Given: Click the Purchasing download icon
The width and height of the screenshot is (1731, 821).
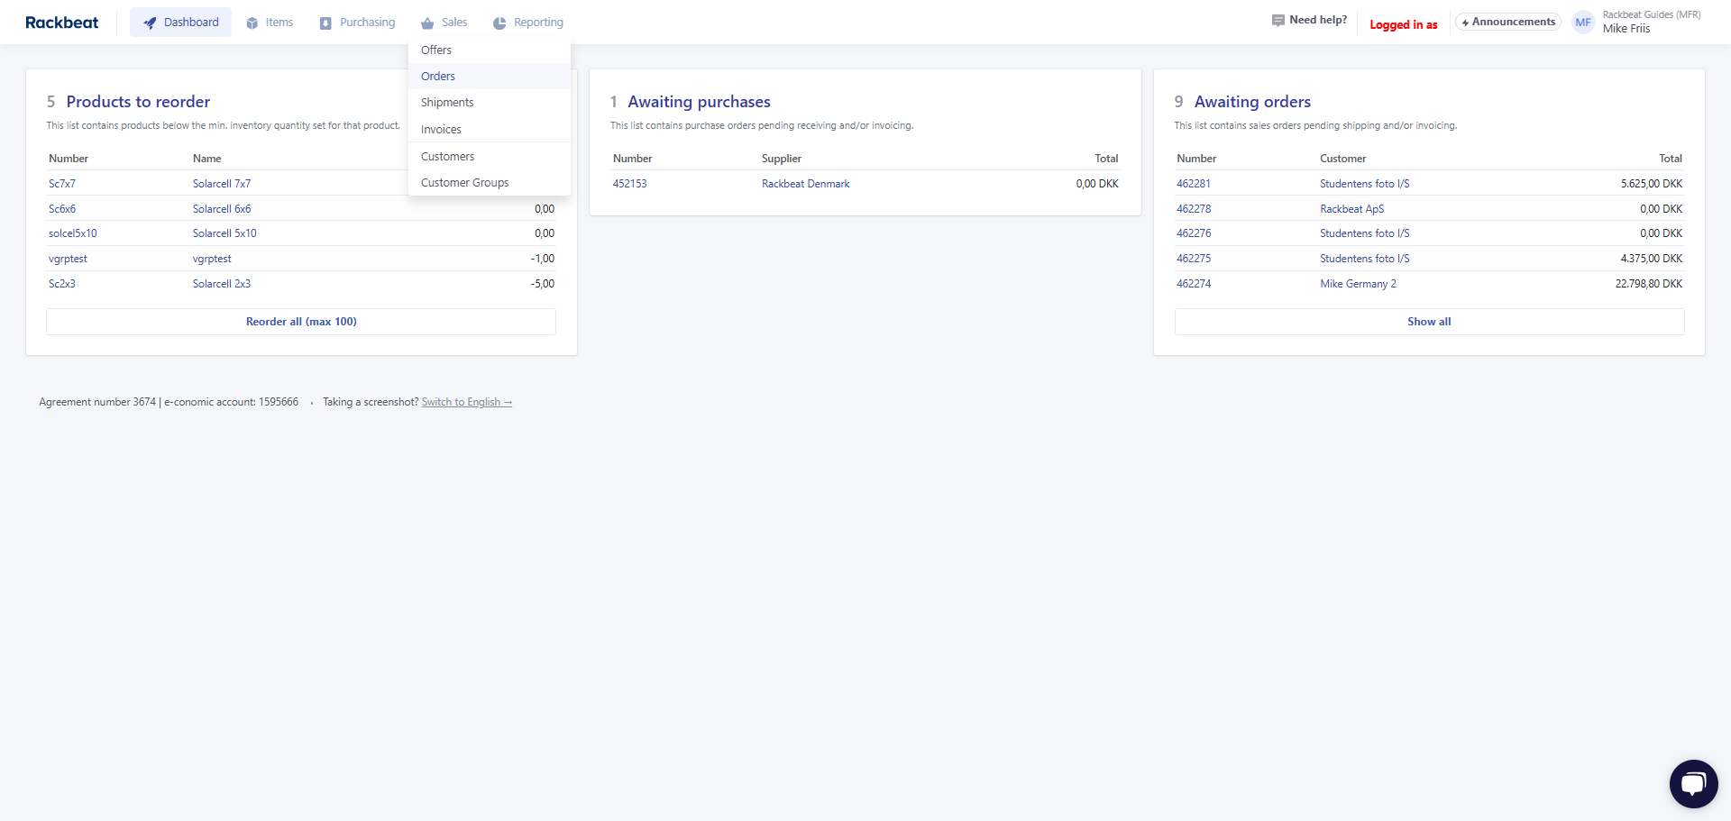Looking at the screenshot, I should click(325, 23).
